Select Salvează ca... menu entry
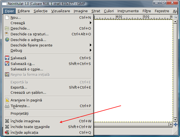The image size is (180, 137). point(23,64)
